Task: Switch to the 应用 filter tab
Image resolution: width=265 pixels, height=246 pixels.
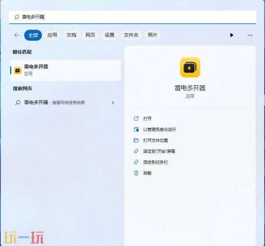Action: [52, 35]
